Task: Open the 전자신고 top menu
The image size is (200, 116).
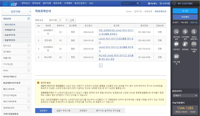Action: tap(26, 3)
